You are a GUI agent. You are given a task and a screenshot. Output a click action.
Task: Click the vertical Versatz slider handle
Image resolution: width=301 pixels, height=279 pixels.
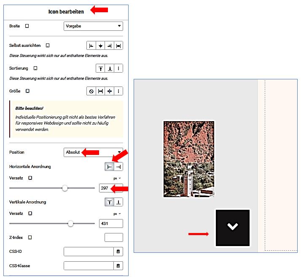coord(70,224)
